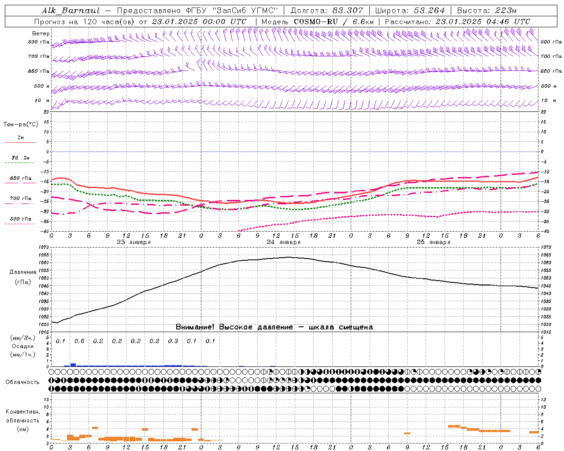Click the '0.6' precipitation amount value
Screen dimensions: 564x451
(x=79, y=341)
